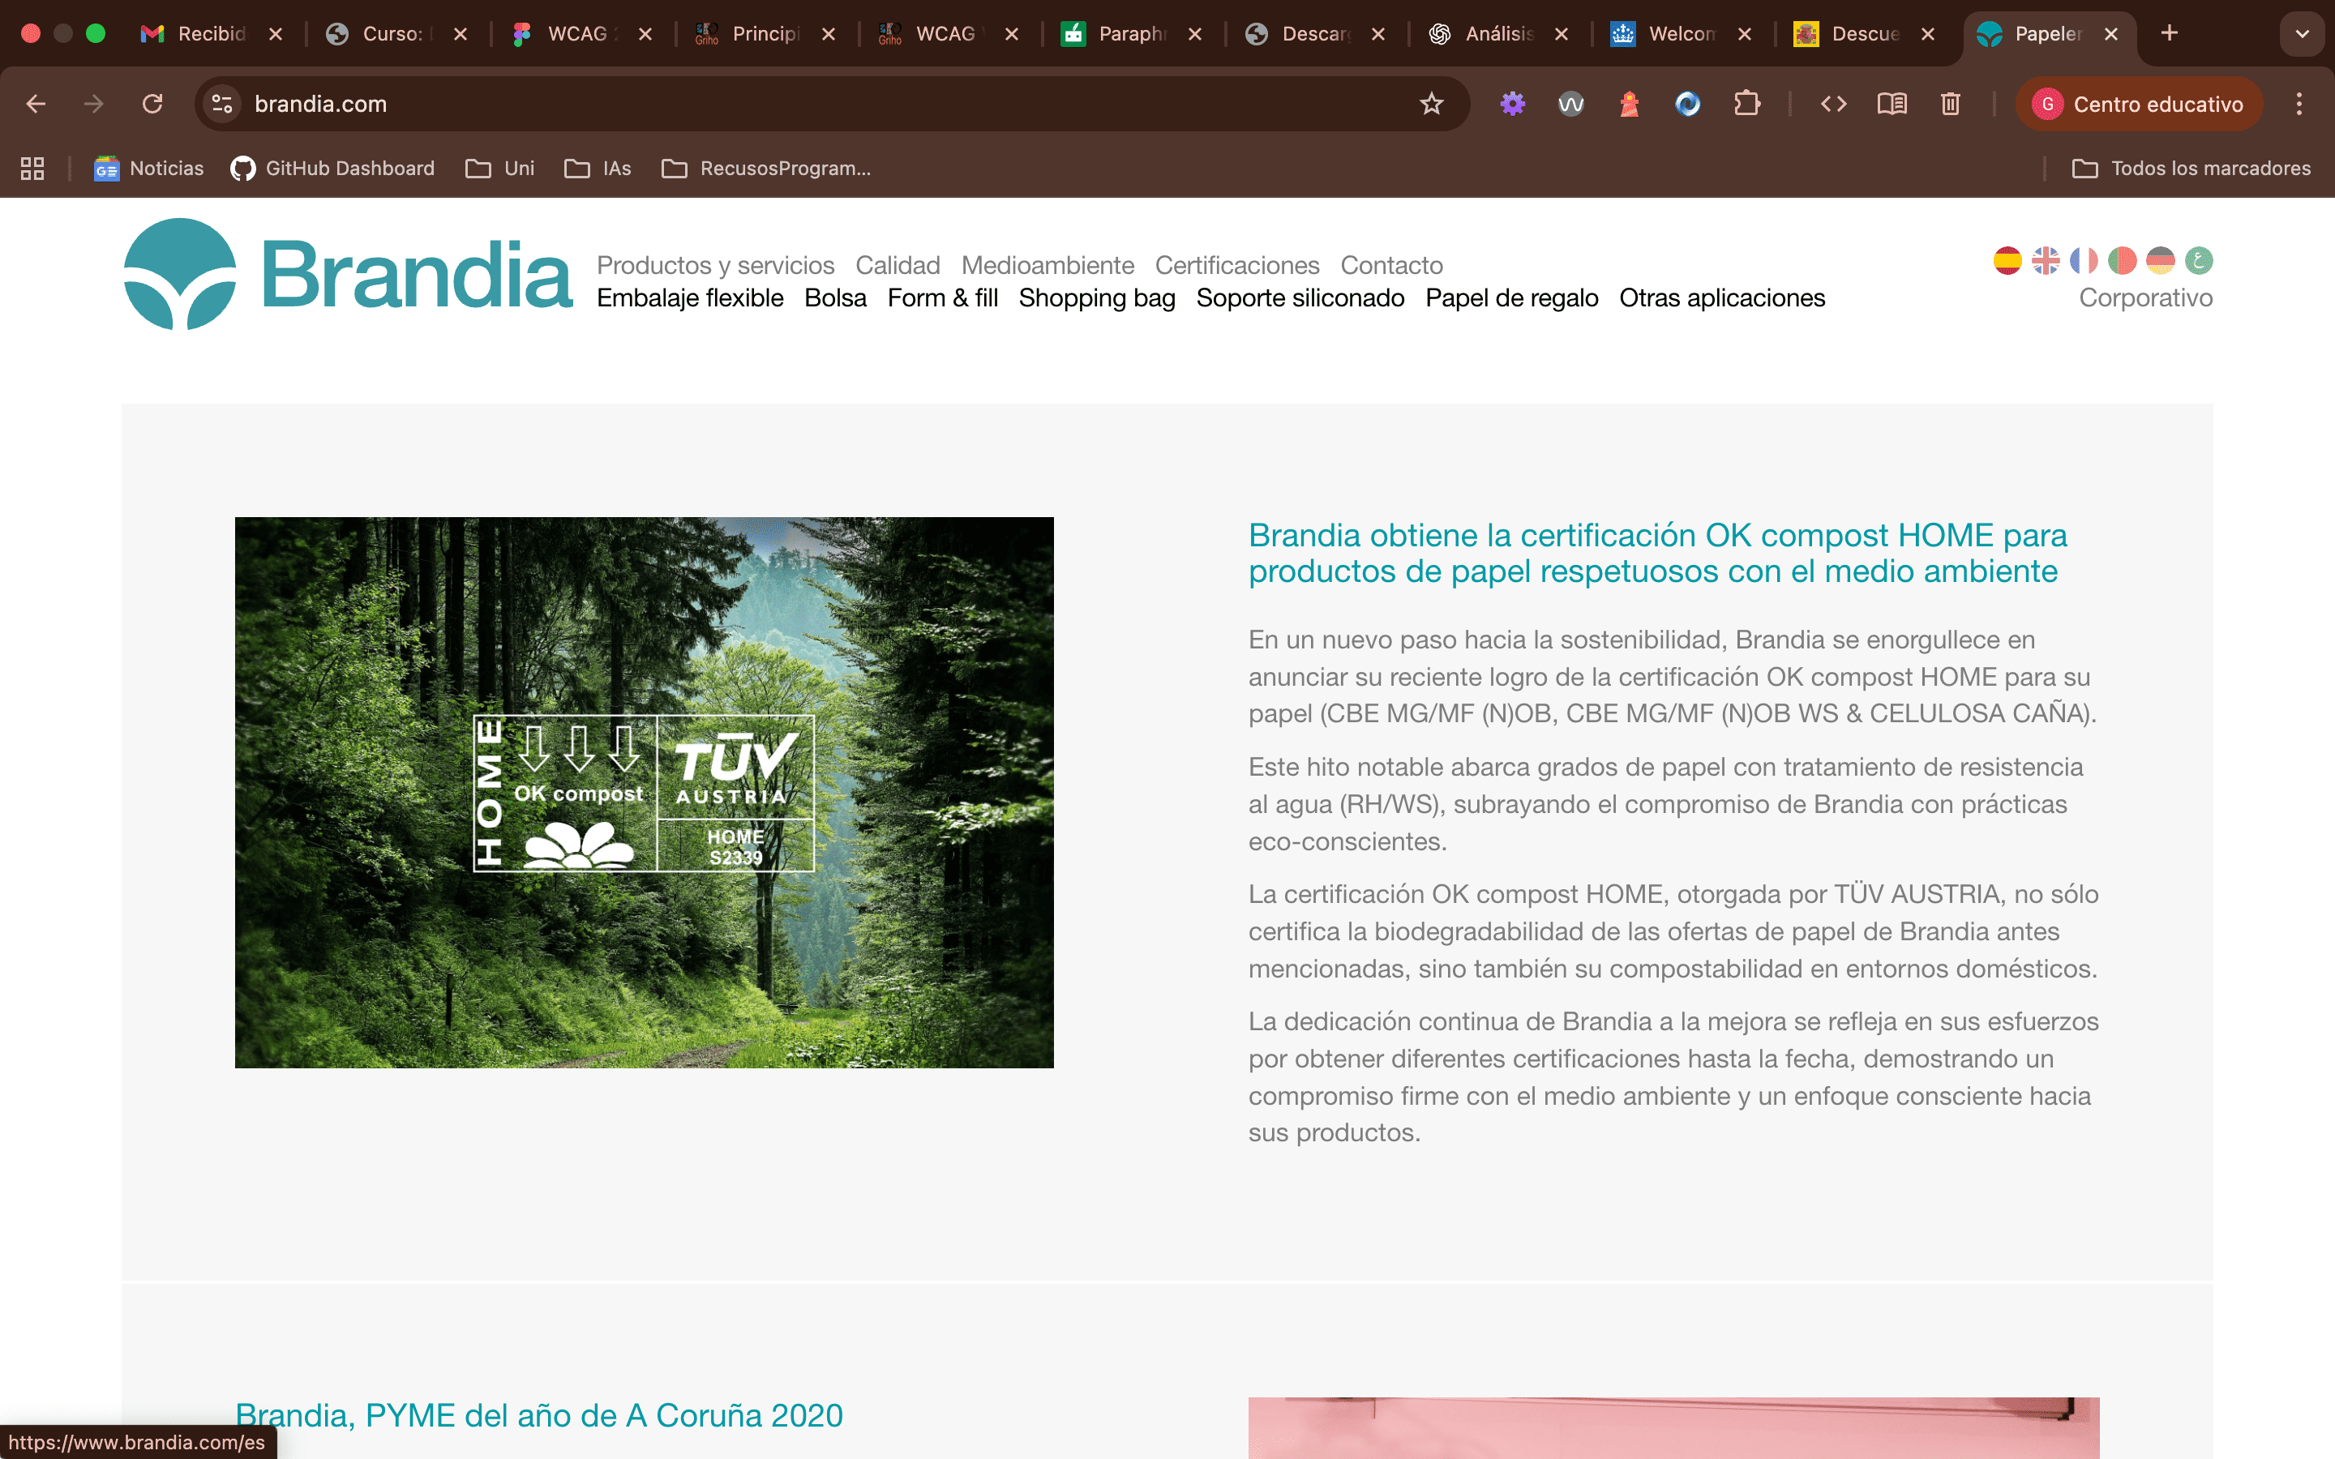Click the Arabic language icon
The width and height of the screenshot is (2335, 1459).
(x=2198, y=260)
